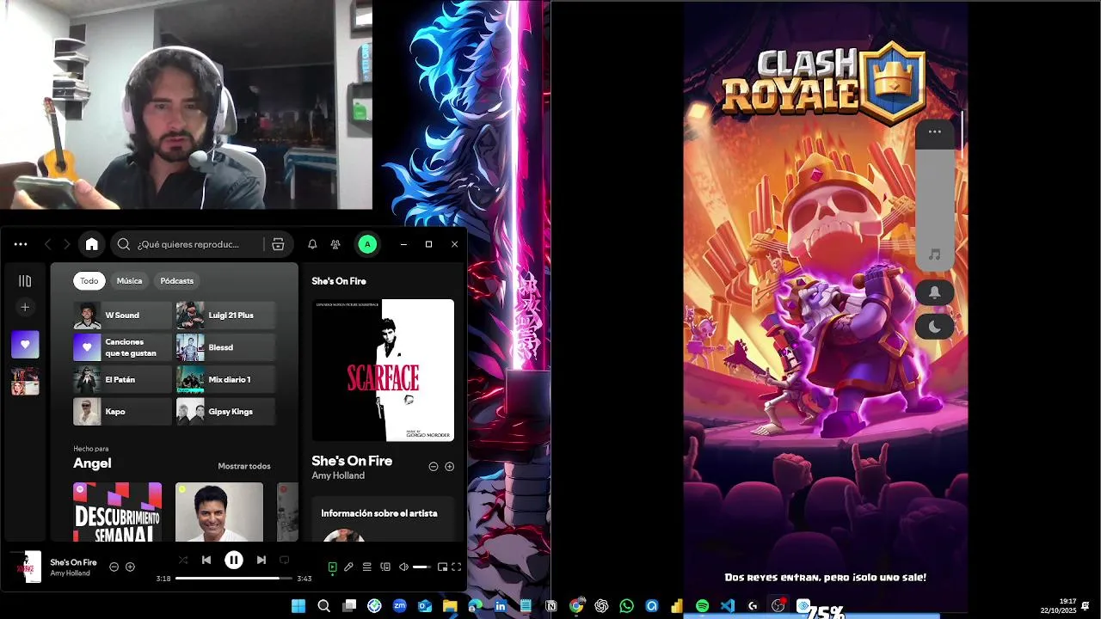1101x619 pixels.
Task: Seek on the song progress bar
Action: tap(234, 579)
